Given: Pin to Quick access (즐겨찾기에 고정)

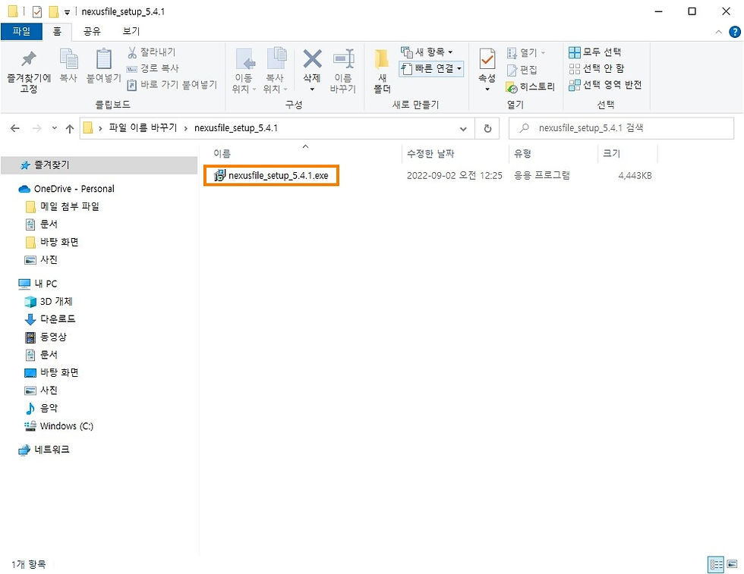Looking at the screenshot, I should coord(29,71).
